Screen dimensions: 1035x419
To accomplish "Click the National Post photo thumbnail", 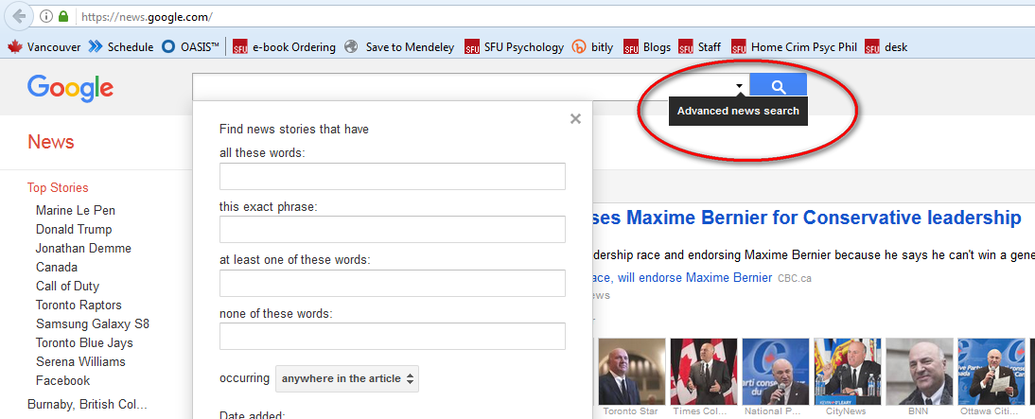I will (776, 371).
